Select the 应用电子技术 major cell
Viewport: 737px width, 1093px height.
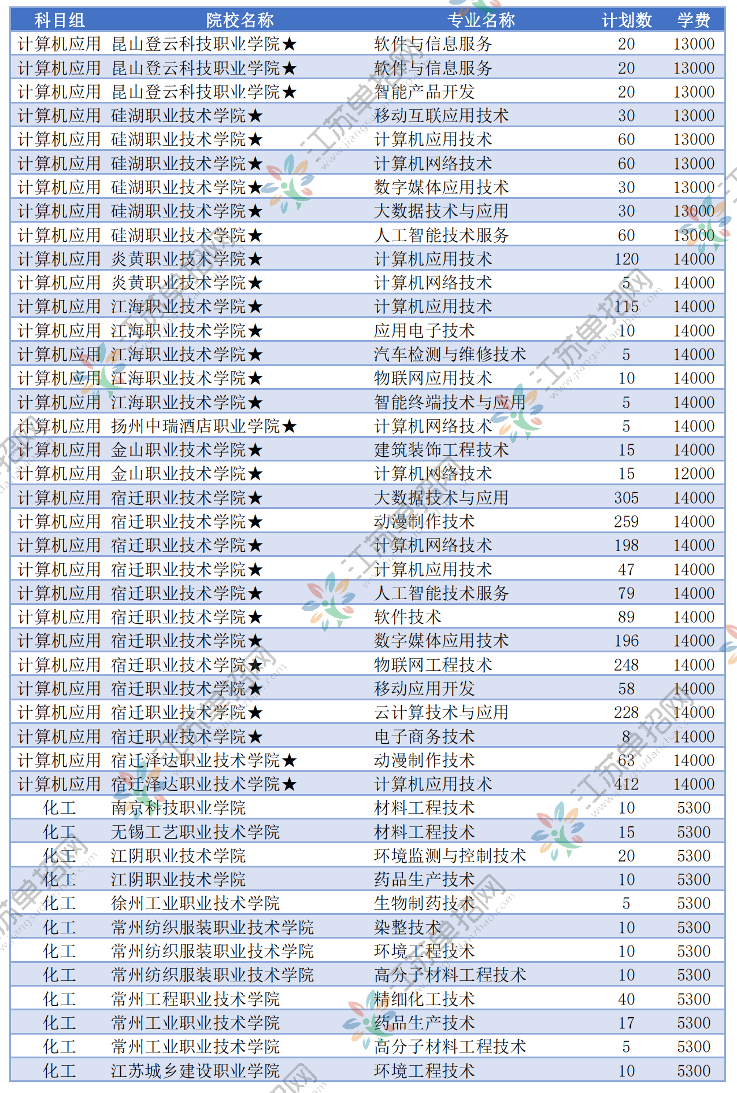click(424, 331)
